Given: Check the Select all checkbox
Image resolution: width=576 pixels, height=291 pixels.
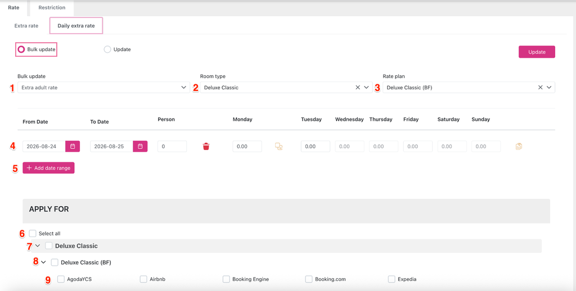Looking at the screenshot, I should pos(33,233).
